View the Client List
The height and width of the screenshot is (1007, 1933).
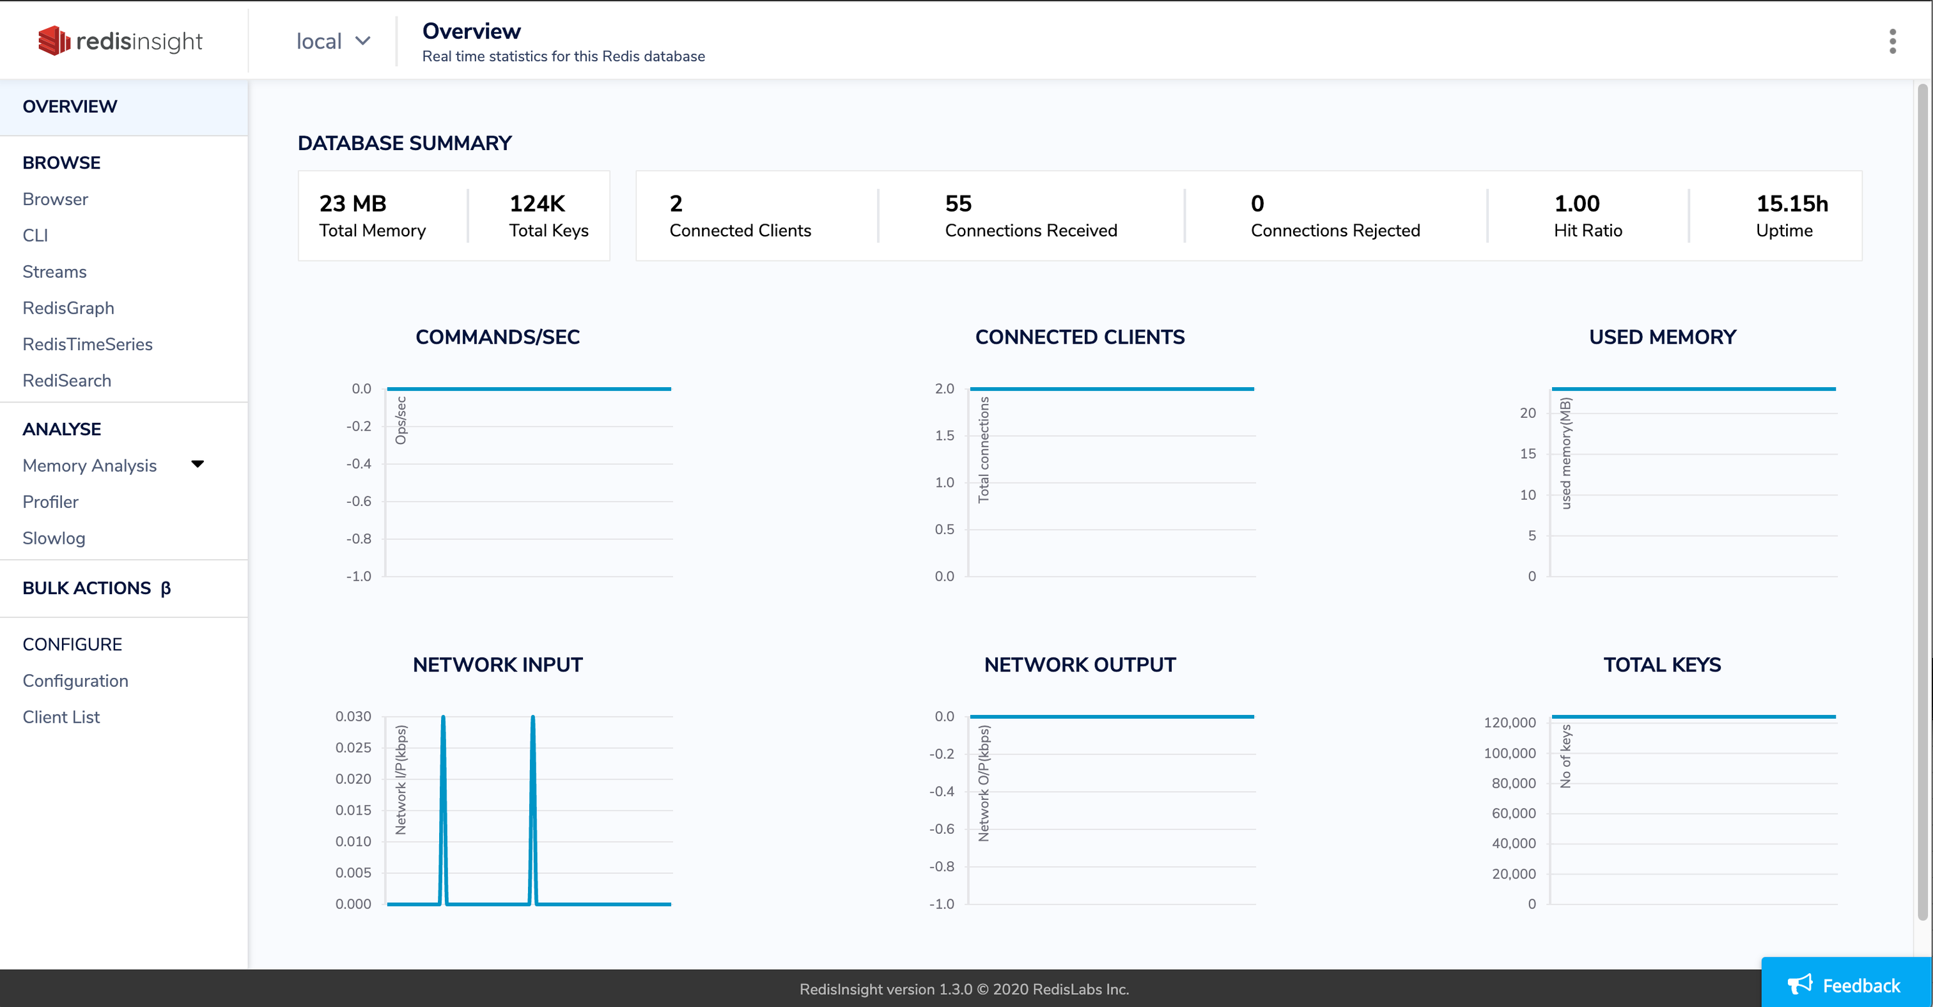click(x=61, y=717)
